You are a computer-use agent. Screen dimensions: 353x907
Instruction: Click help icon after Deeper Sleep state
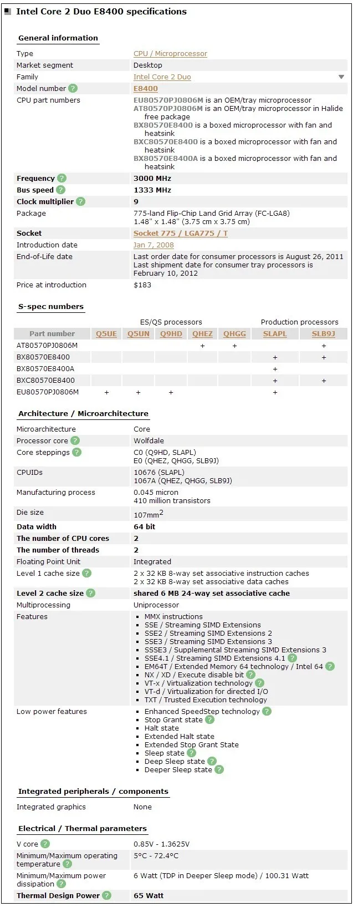(x=219, y=769)
